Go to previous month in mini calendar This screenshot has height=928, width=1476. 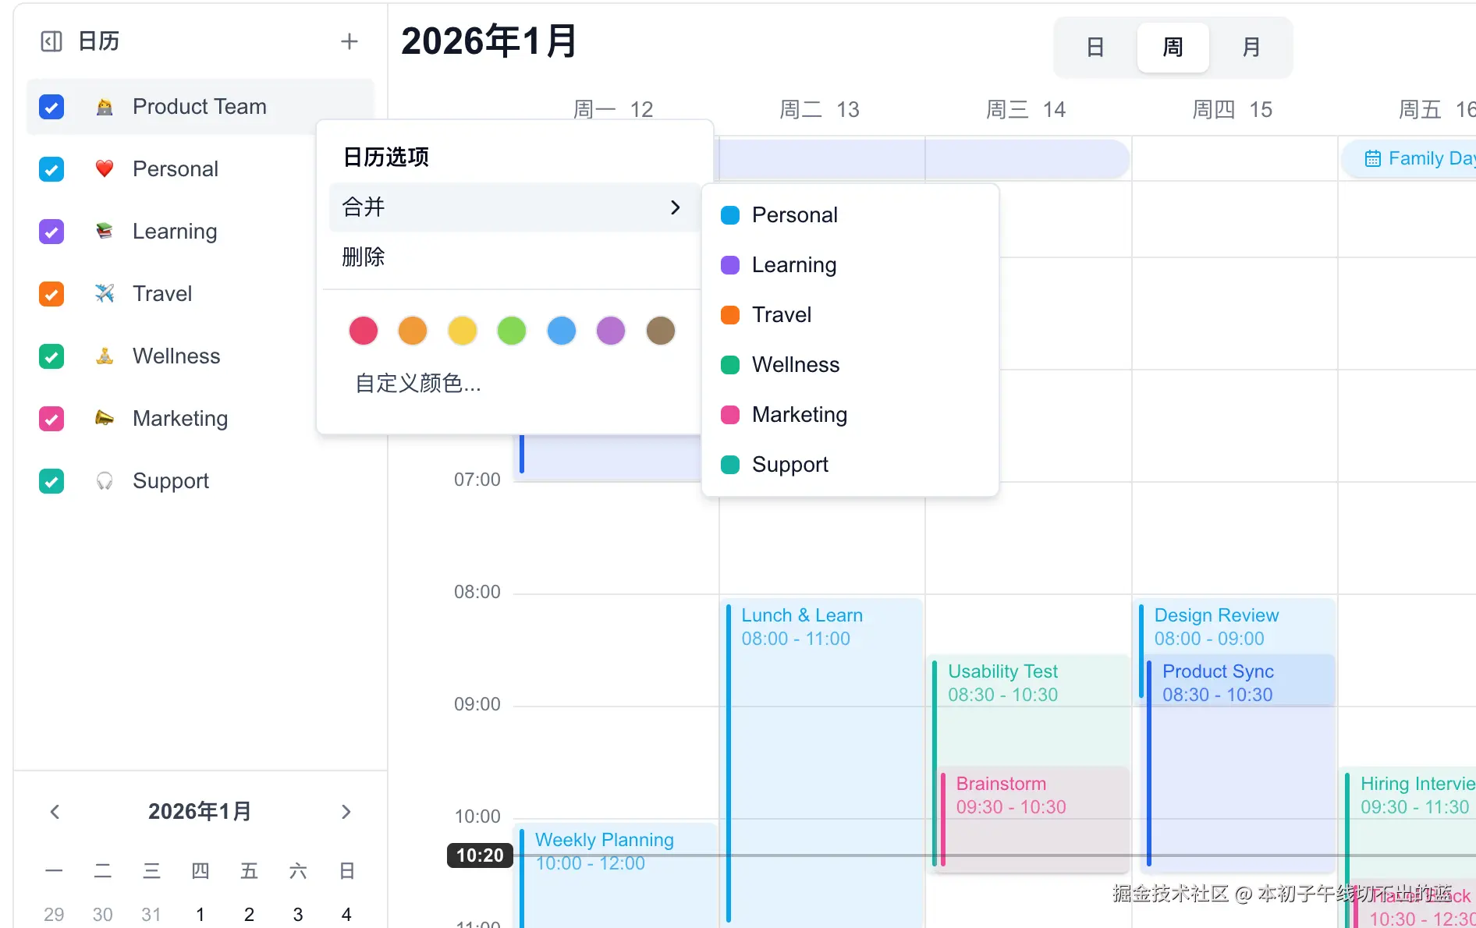[x=55, y=812]
